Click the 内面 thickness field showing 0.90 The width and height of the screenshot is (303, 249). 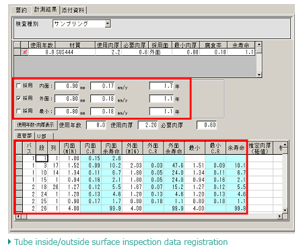(67, 86)
